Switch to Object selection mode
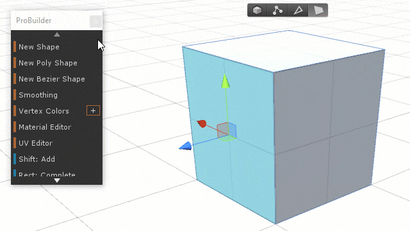410x231 pixels. point(258,10)
